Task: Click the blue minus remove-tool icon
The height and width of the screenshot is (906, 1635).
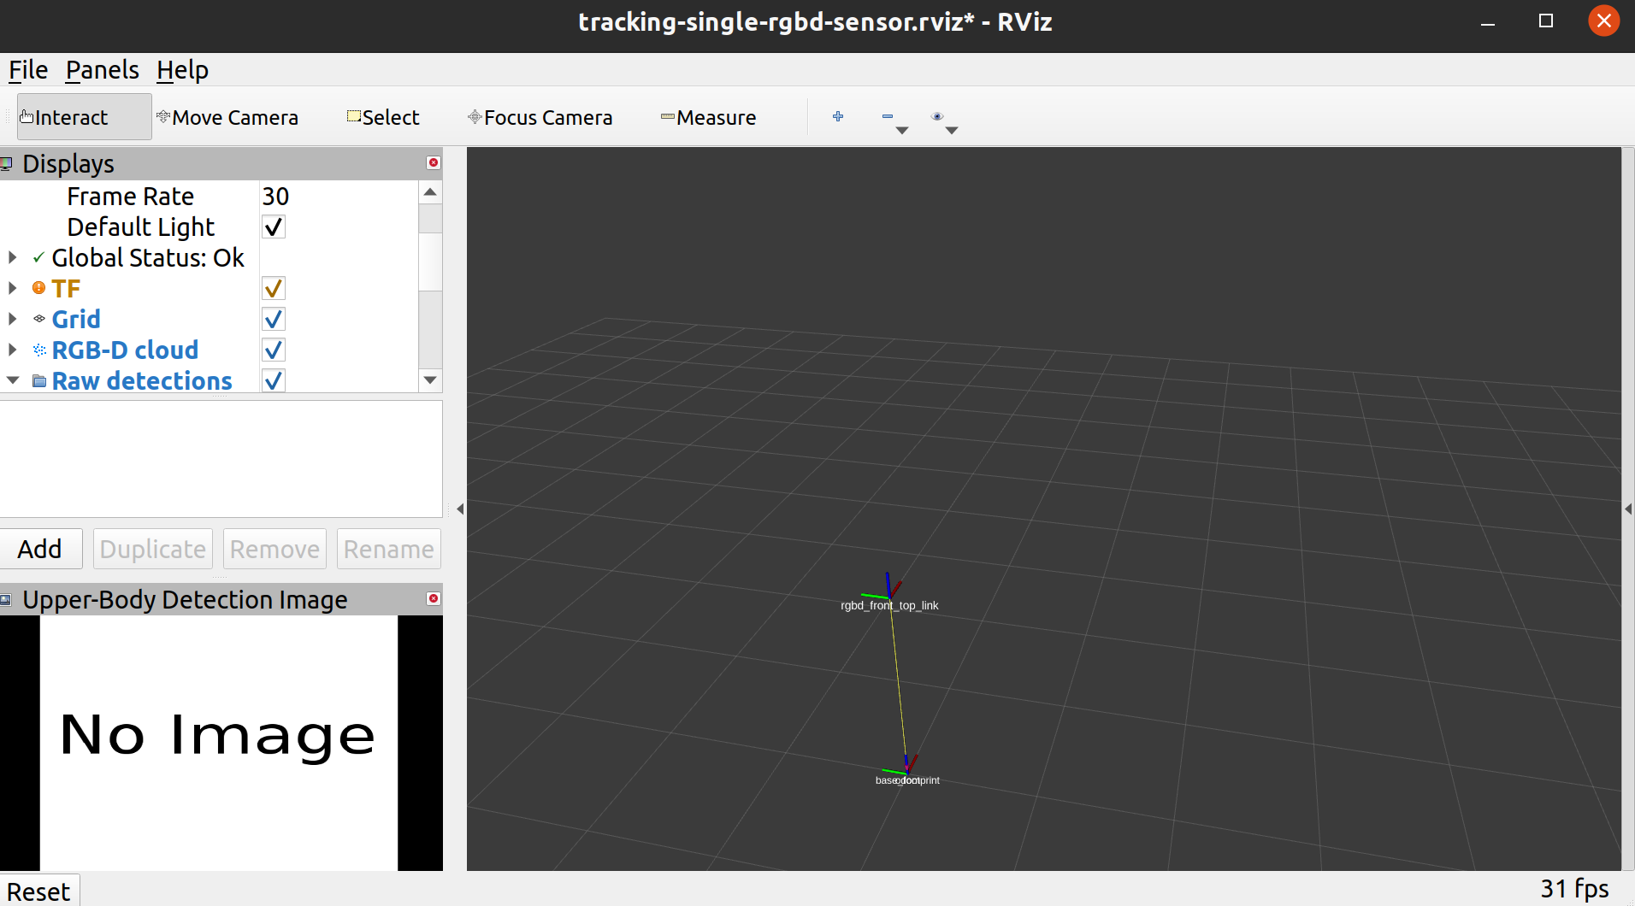Action: pos(888,116)
